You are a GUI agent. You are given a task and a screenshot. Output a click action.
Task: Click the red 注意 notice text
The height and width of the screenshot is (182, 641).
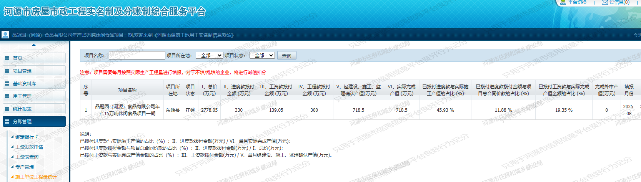pos(173,72)
